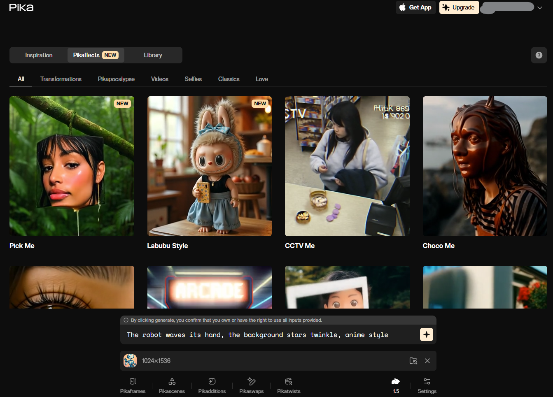Click the sparkle generate button

426,334
